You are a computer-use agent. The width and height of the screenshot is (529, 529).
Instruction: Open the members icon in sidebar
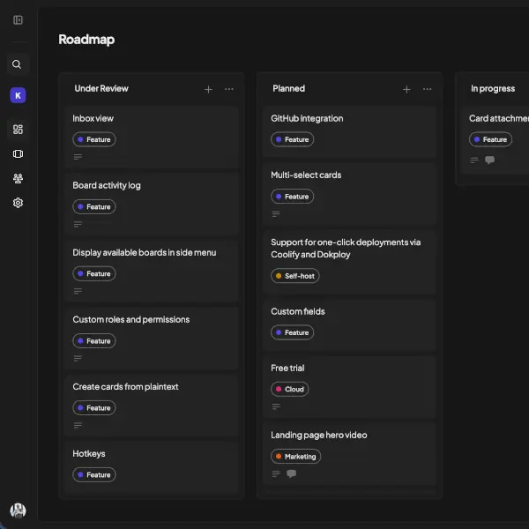18,178
